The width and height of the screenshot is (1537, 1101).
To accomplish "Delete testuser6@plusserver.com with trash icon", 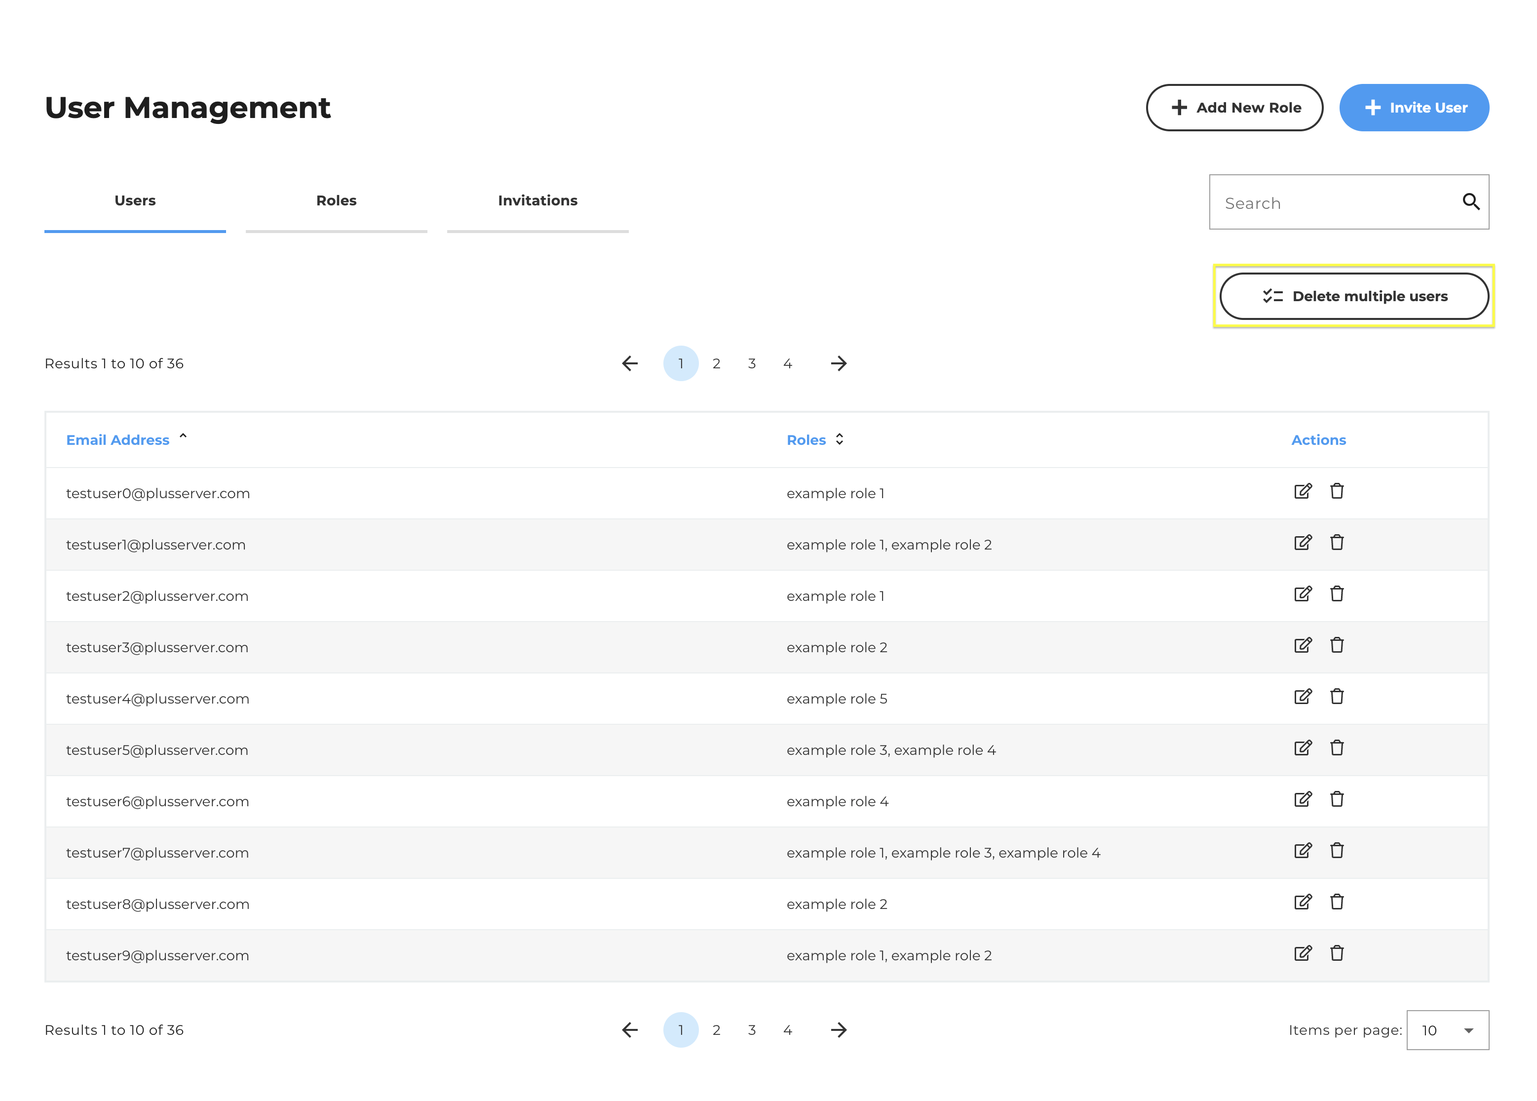I will pos(1337,800).
